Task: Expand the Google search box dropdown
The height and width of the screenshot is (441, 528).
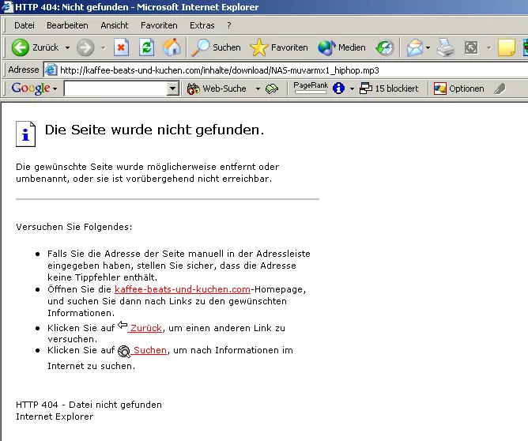Action: click(x=173, y=89)
